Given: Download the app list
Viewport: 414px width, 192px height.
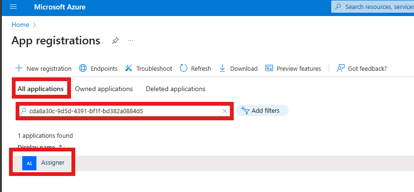Looking at the screenshot, I should tap(238, 68).
